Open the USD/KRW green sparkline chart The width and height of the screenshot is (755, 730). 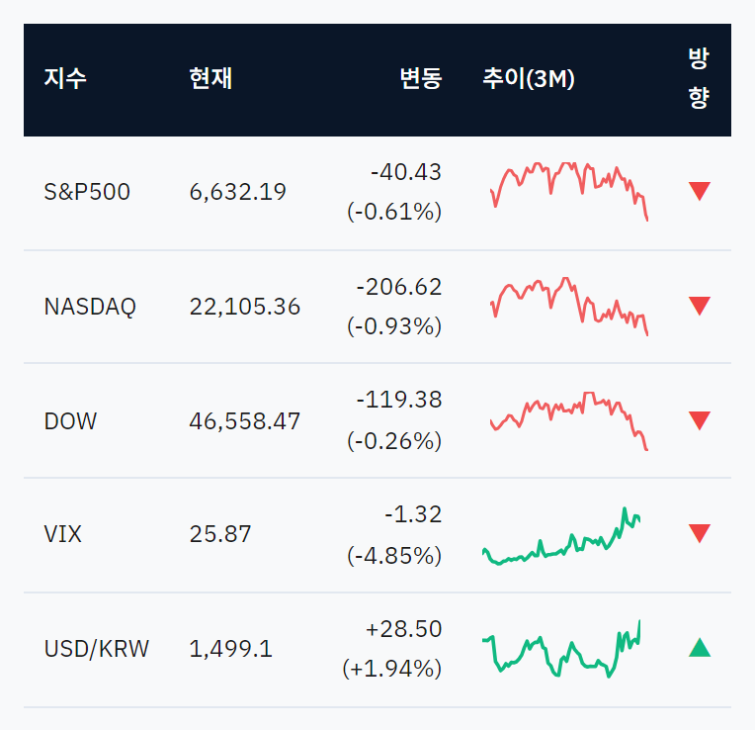(561, 649)
